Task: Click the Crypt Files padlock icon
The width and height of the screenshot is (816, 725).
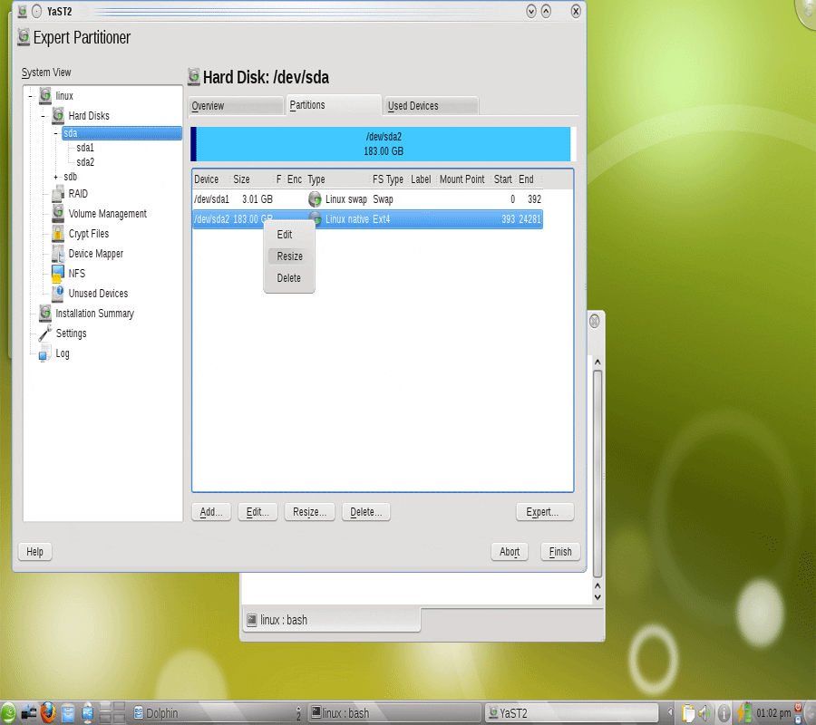Action: click(58, 234)
